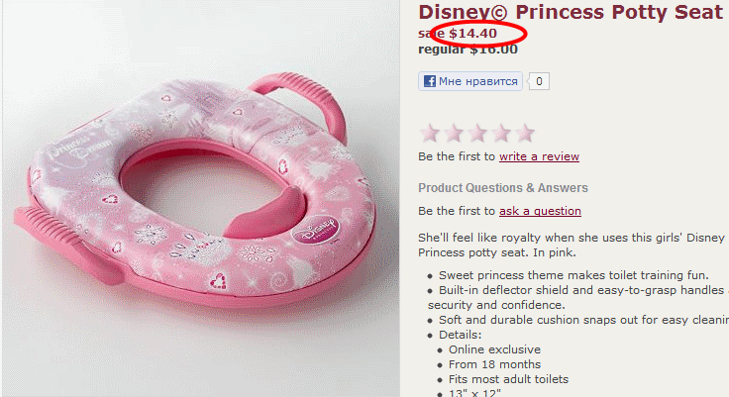Click the 'Sweet princess theme' bullet text
729x397 pixels.
tap(573, 275)
